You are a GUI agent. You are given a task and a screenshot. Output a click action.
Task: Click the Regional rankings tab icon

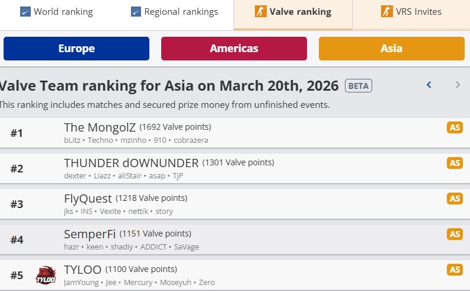click(136, 11)
